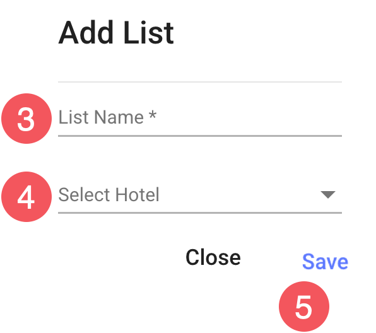Click the List Name field underline
The image size is (376, 333).
[200, 136]
